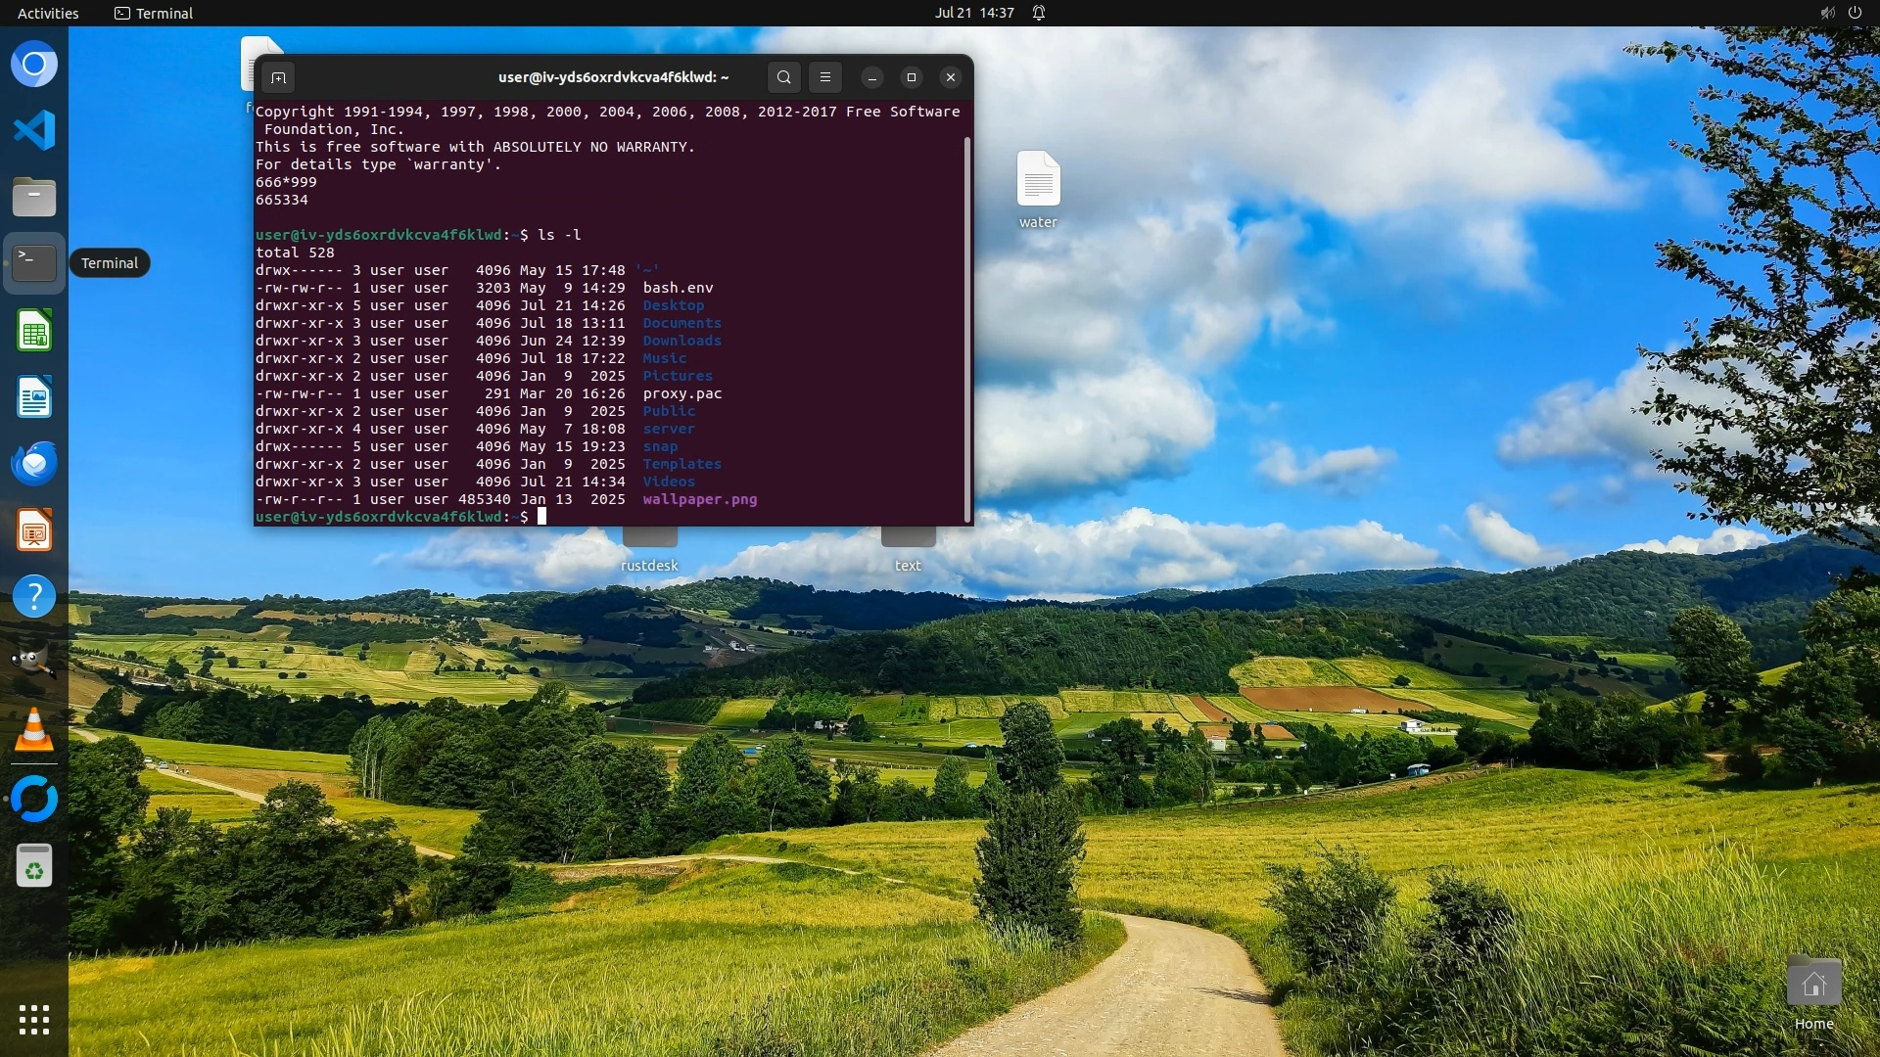Launch Thunderbird mail from dock
This screenshot has height=1057, width=1880.
tap(34, 463)
